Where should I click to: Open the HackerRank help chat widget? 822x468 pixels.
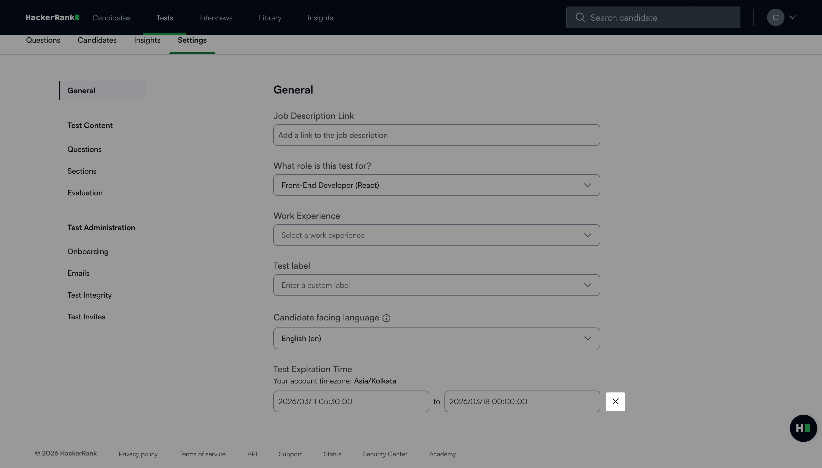(x=803, y=428)
